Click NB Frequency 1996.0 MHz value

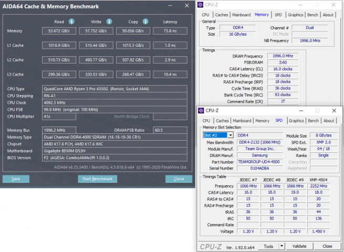pyautogui.click(x=310, y=40)
